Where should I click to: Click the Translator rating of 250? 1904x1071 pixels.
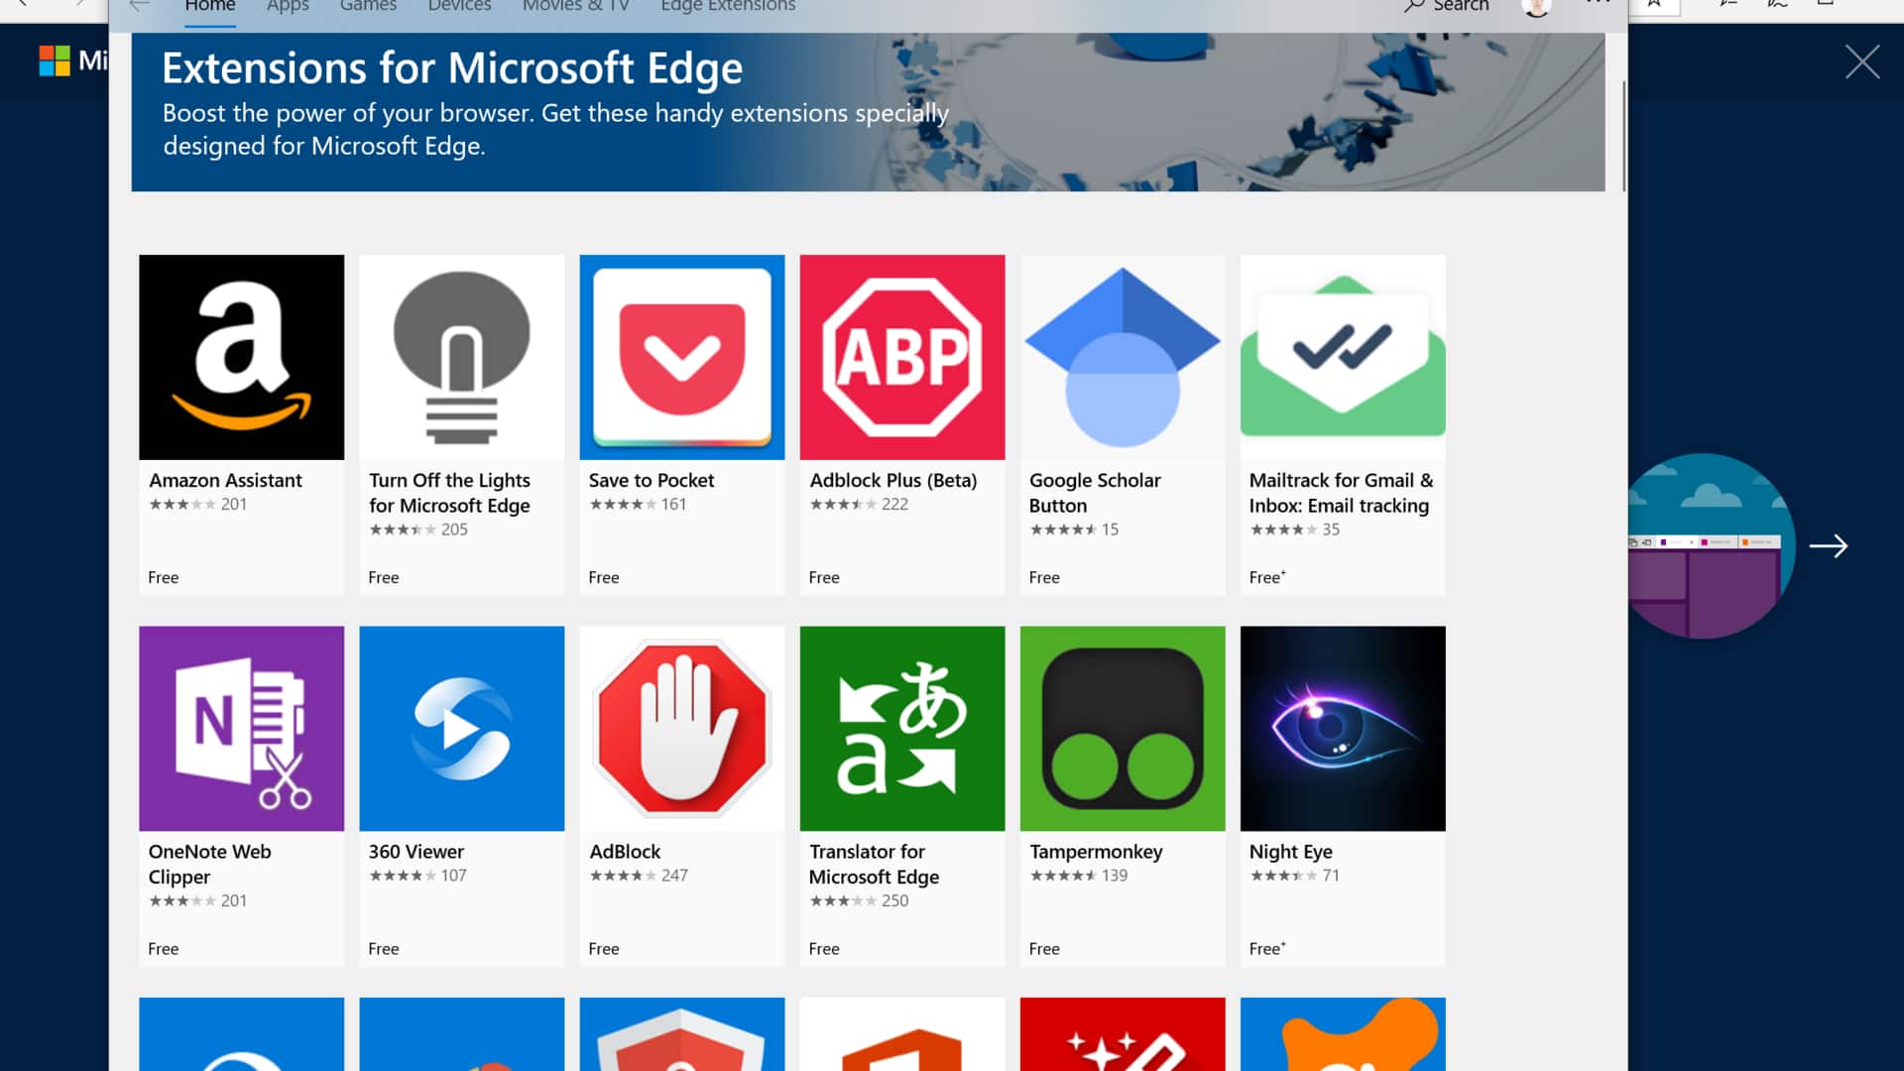859,900
